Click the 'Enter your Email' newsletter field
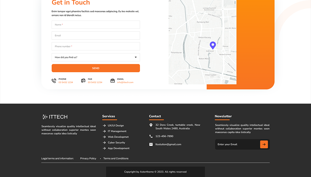Viewport: 311px width, 177px height. tap(237, 144)
